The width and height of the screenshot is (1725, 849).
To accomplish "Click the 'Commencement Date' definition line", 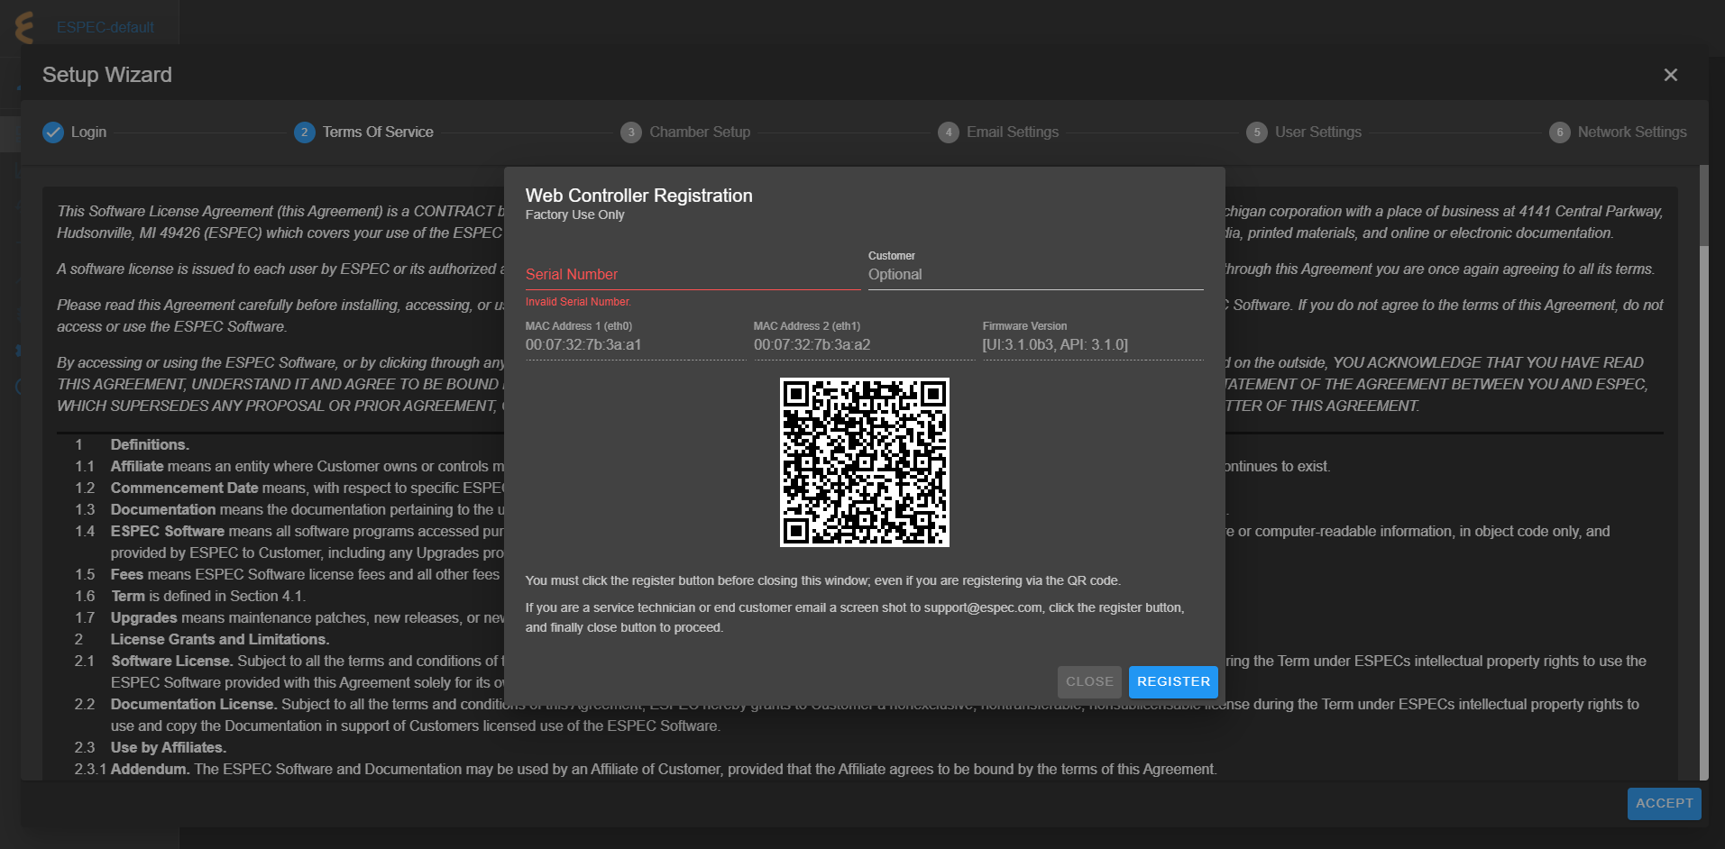I will [307, 488].
